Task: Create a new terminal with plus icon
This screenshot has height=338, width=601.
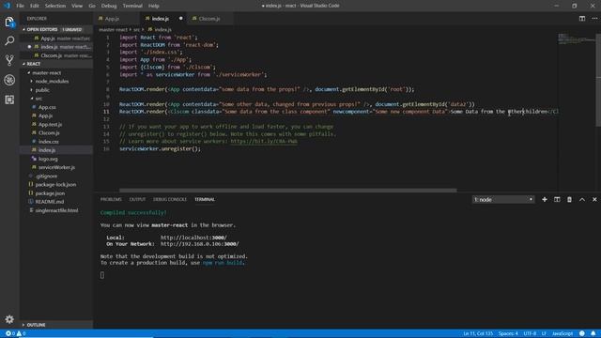Action: click(545, 200)
